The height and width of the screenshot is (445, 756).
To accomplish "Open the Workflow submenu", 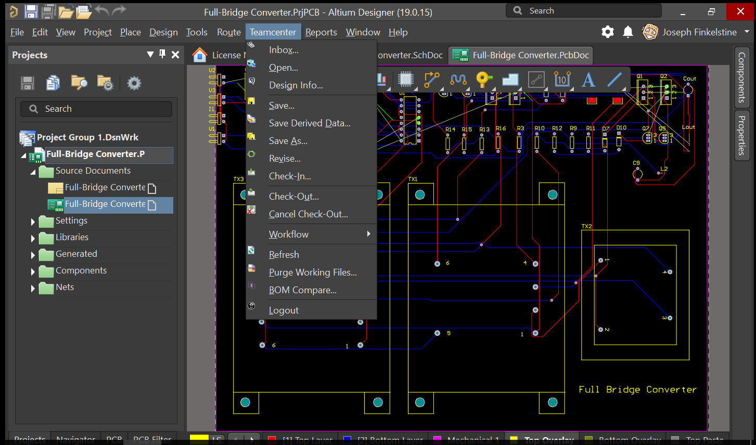I will tap(311, 234).
